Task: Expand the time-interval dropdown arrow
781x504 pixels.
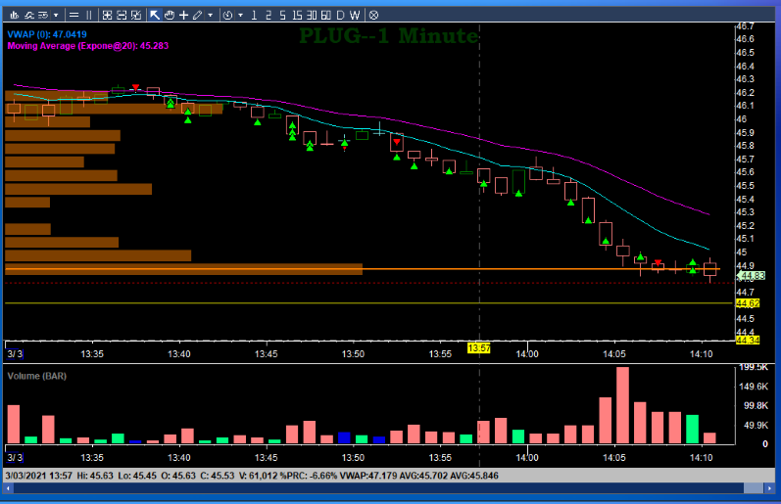Action: point(241,15)
